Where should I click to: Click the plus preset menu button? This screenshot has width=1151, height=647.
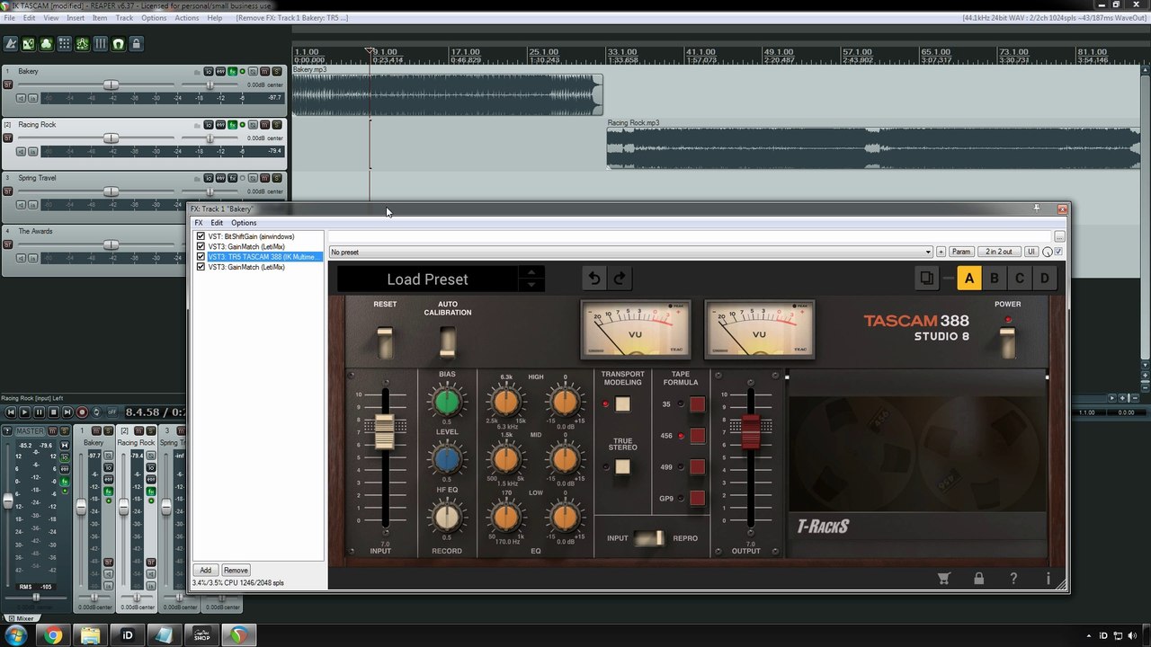pyautogui.click(x=941, y=252)
